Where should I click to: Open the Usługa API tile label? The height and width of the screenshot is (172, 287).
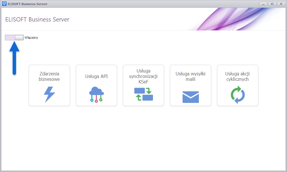point(96,77)
